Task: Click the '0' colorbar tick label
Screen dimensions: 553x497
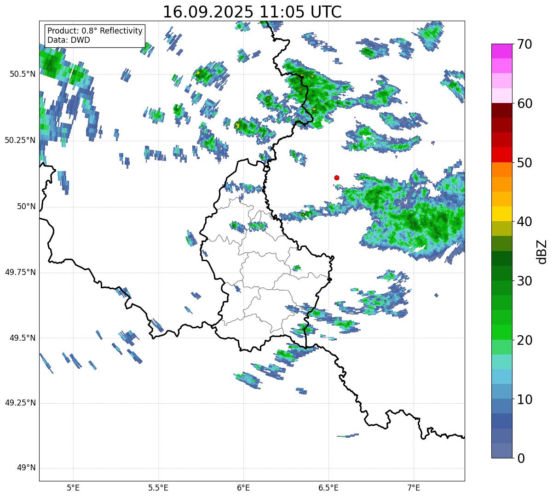Action: pos(521,458)
